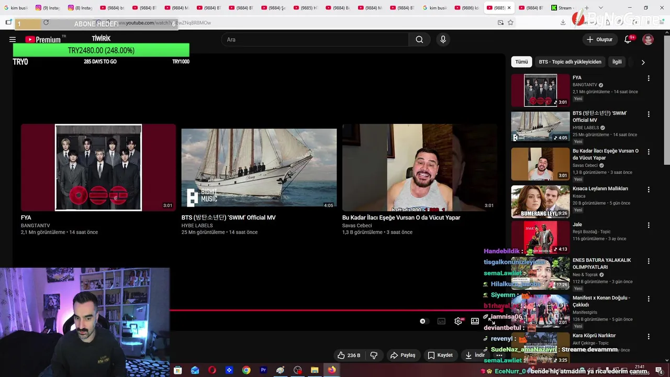Viewport: 670px width, 377px height.
Task: Open BUMERANG LEYL sidebar thumbnail
Action: pos(540,202)
